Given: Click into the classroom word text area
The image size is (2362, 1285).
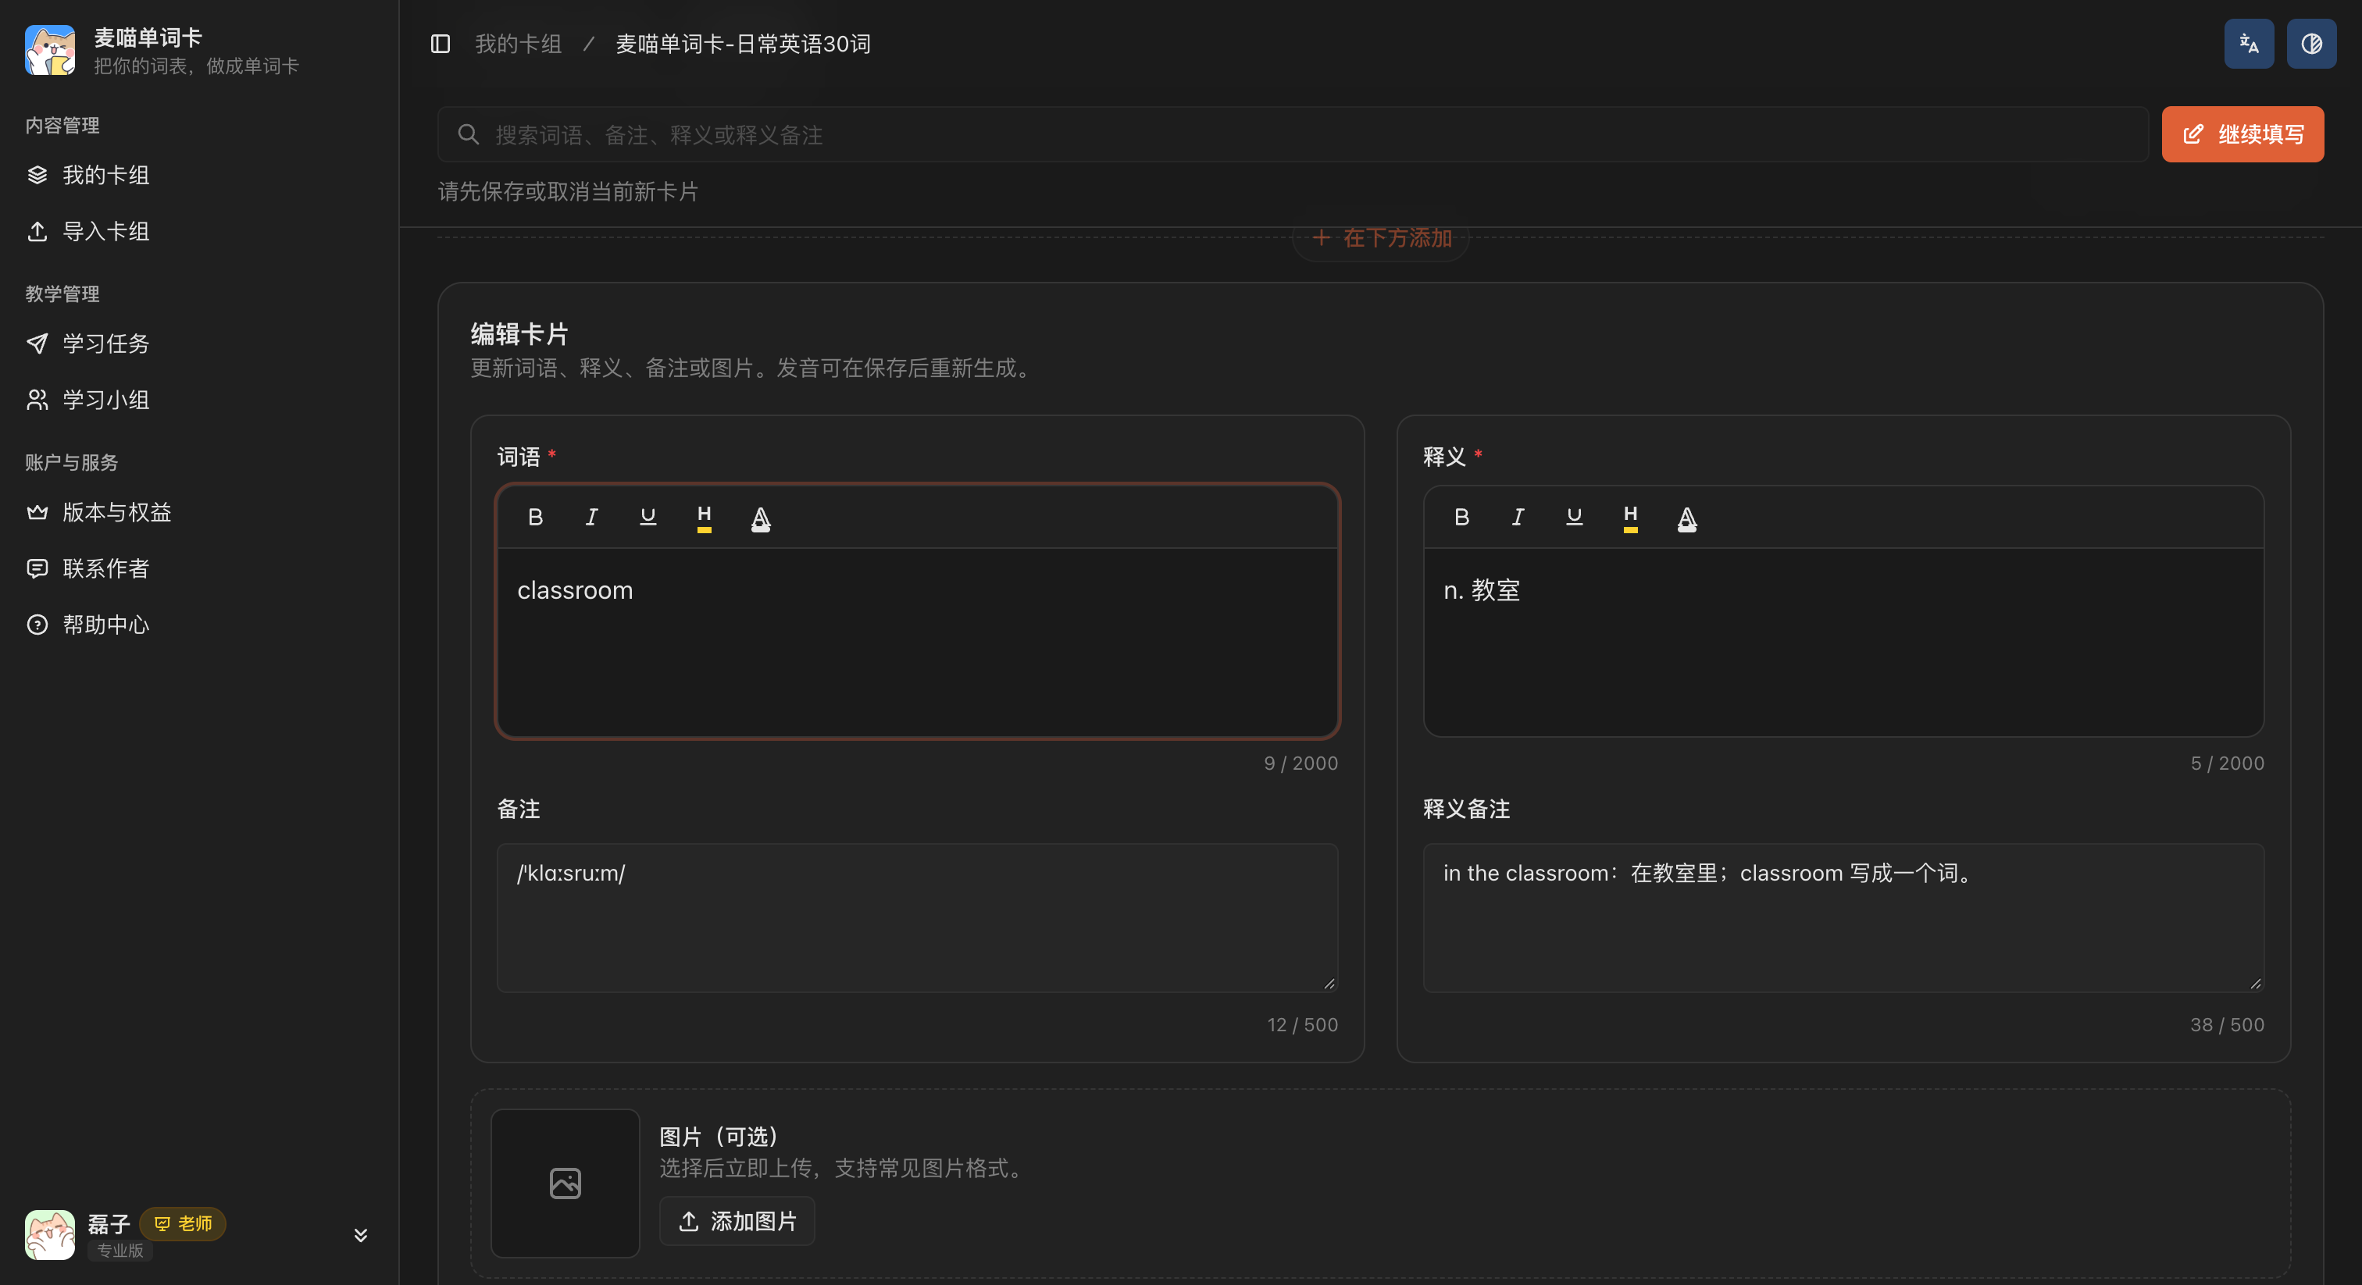Looking at the screenshot, I should click(x=917, y=642).
